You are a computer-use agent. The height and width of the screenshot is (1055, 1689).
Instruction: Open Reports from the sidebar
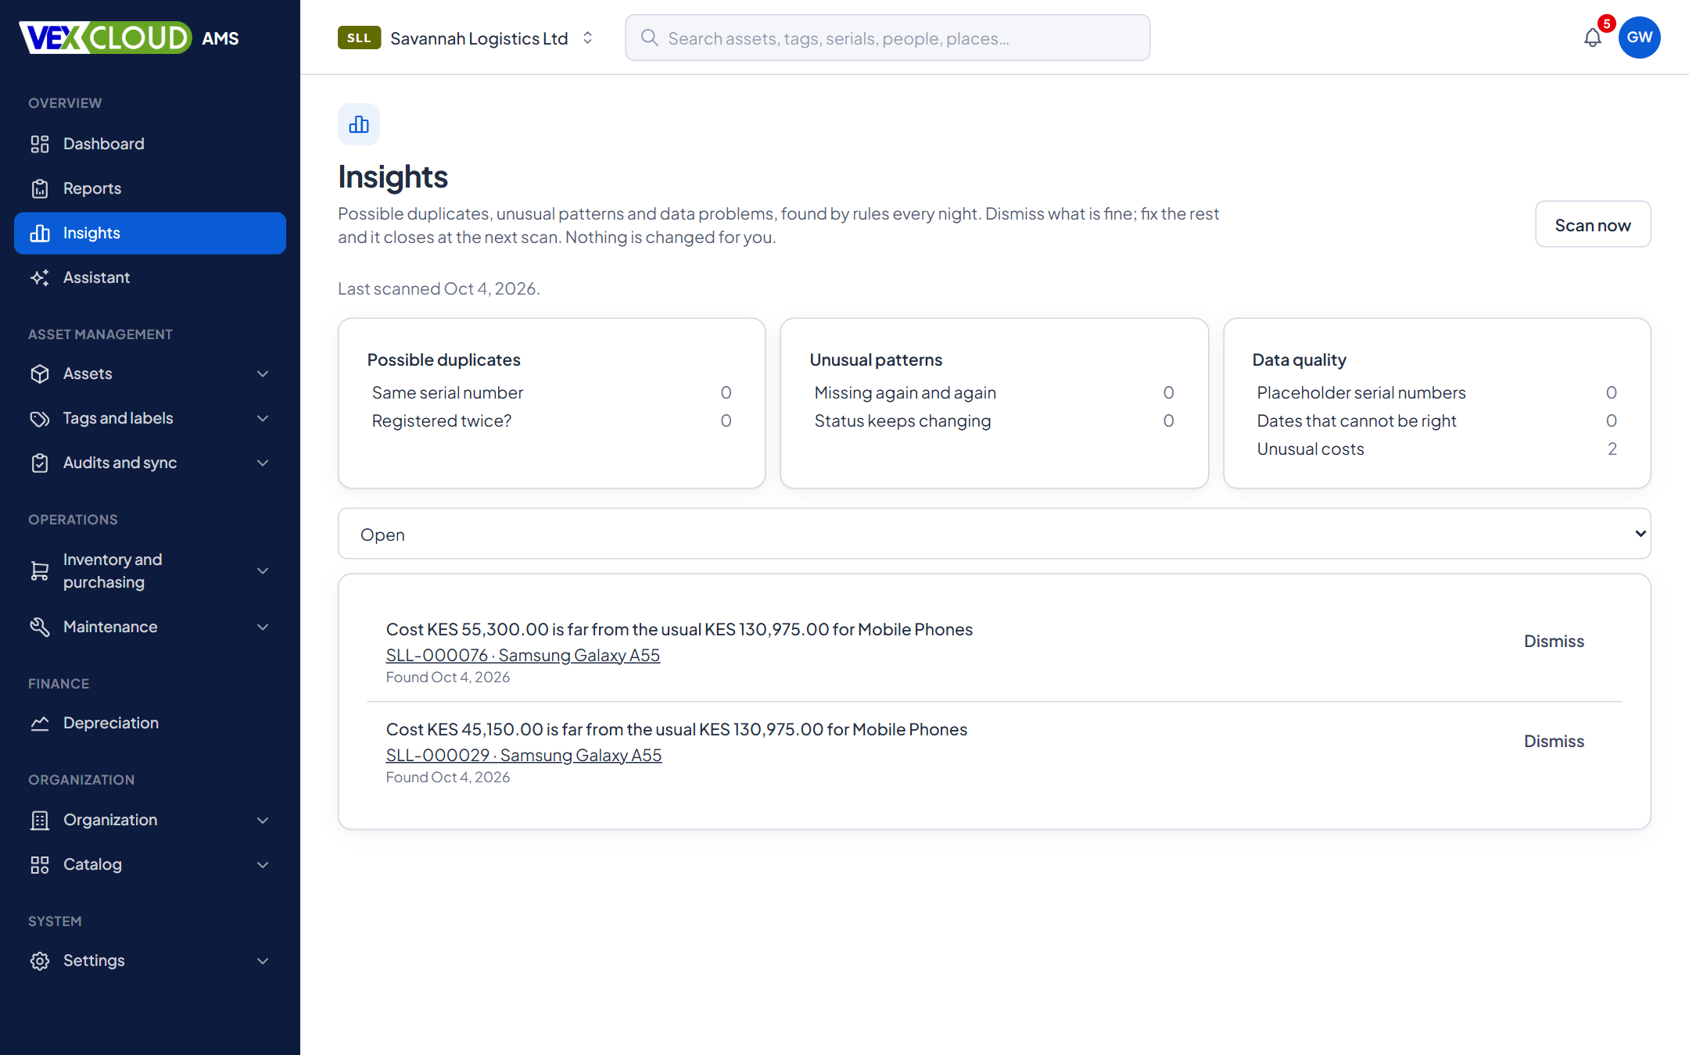[x=150, y=188]
